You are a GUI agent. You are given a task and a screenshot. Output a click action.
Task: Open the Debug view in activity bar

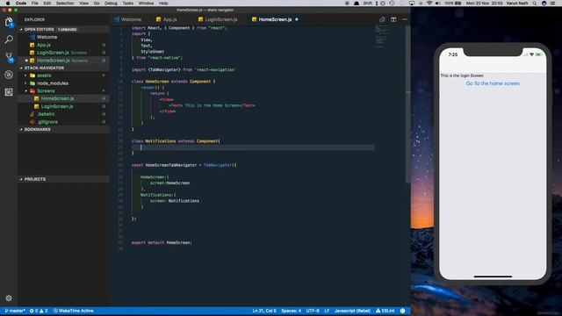pos(9,75)
